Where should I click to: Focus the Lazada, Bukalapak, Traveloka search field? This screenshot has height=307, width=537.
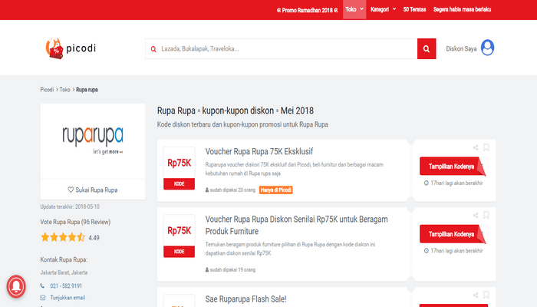pyautogui.click(x=282, y=48)
